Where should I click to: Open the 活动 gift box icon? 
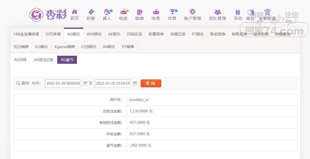point(238,12)
